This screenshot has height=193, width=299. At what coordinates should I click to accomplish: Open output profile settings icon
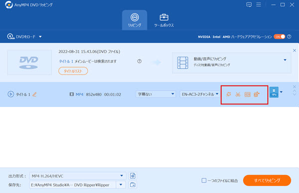pyautogui.click(x=133, y=176)
